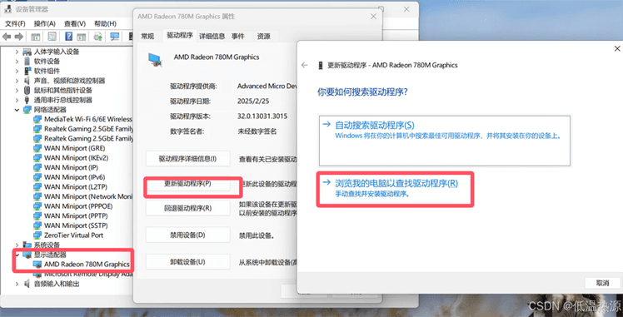This screenshot has height=317, width=623.
Task: Open the Properties toolbar icon
Action: [x=52, y=37]
